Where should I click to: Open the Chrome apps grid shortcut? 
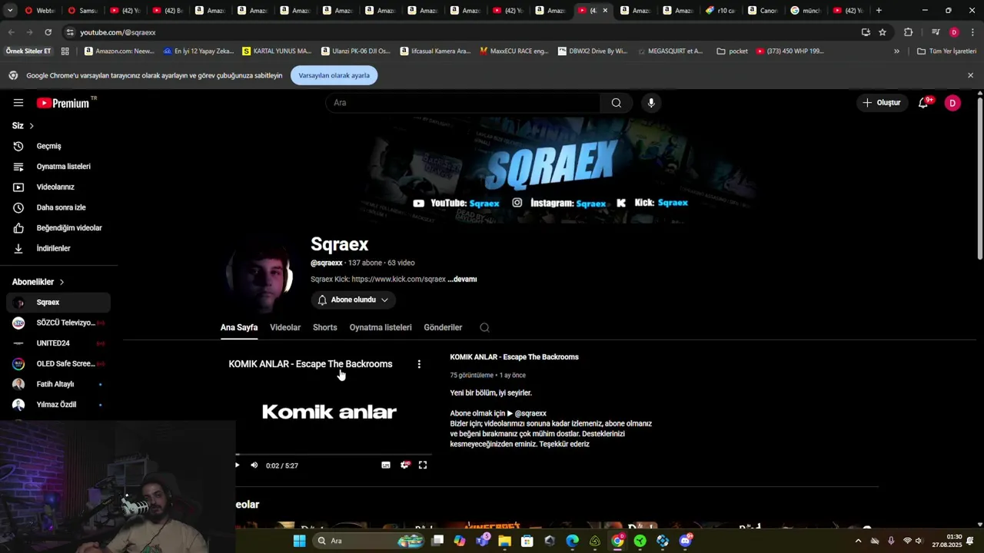[65, 51]
